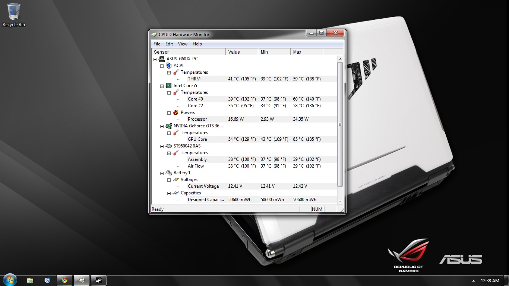Click the Min column header
509x286 pixels.
pyautogui.click(x=274, y=52)
